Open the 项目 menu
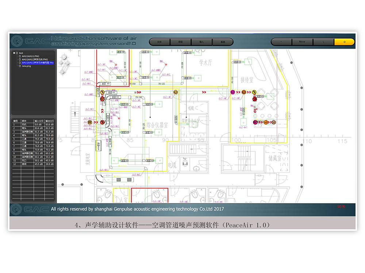 tap(180, 42)
